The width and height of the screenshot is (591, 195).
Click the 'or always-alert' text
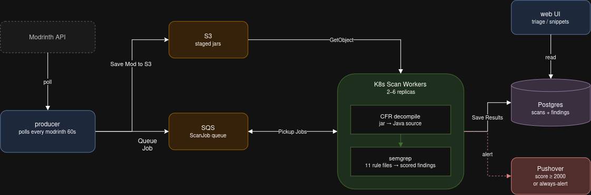click(x=550, y=183)
